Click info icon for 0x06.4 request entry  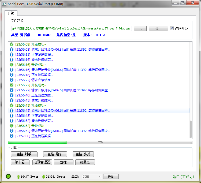(12, 70)
